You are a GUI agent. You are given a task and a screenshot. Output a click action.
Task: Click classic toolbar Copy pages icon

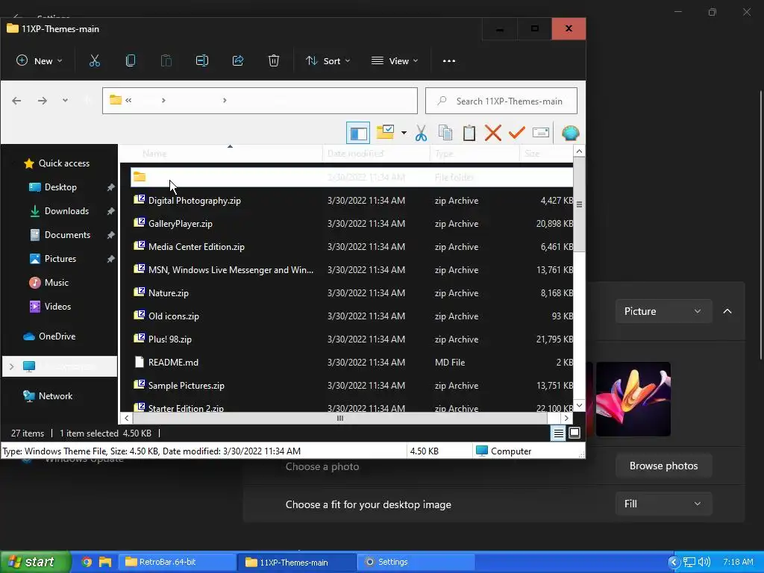click(445, 133)
